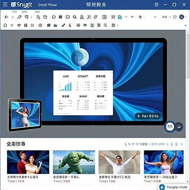
Task: Click the gallery section heading
Action: point(16,144)
